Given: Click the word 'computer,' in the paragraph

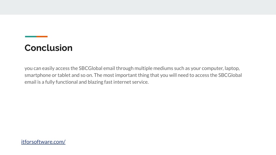Looking at the screenshot, I should tap(213, 68).
